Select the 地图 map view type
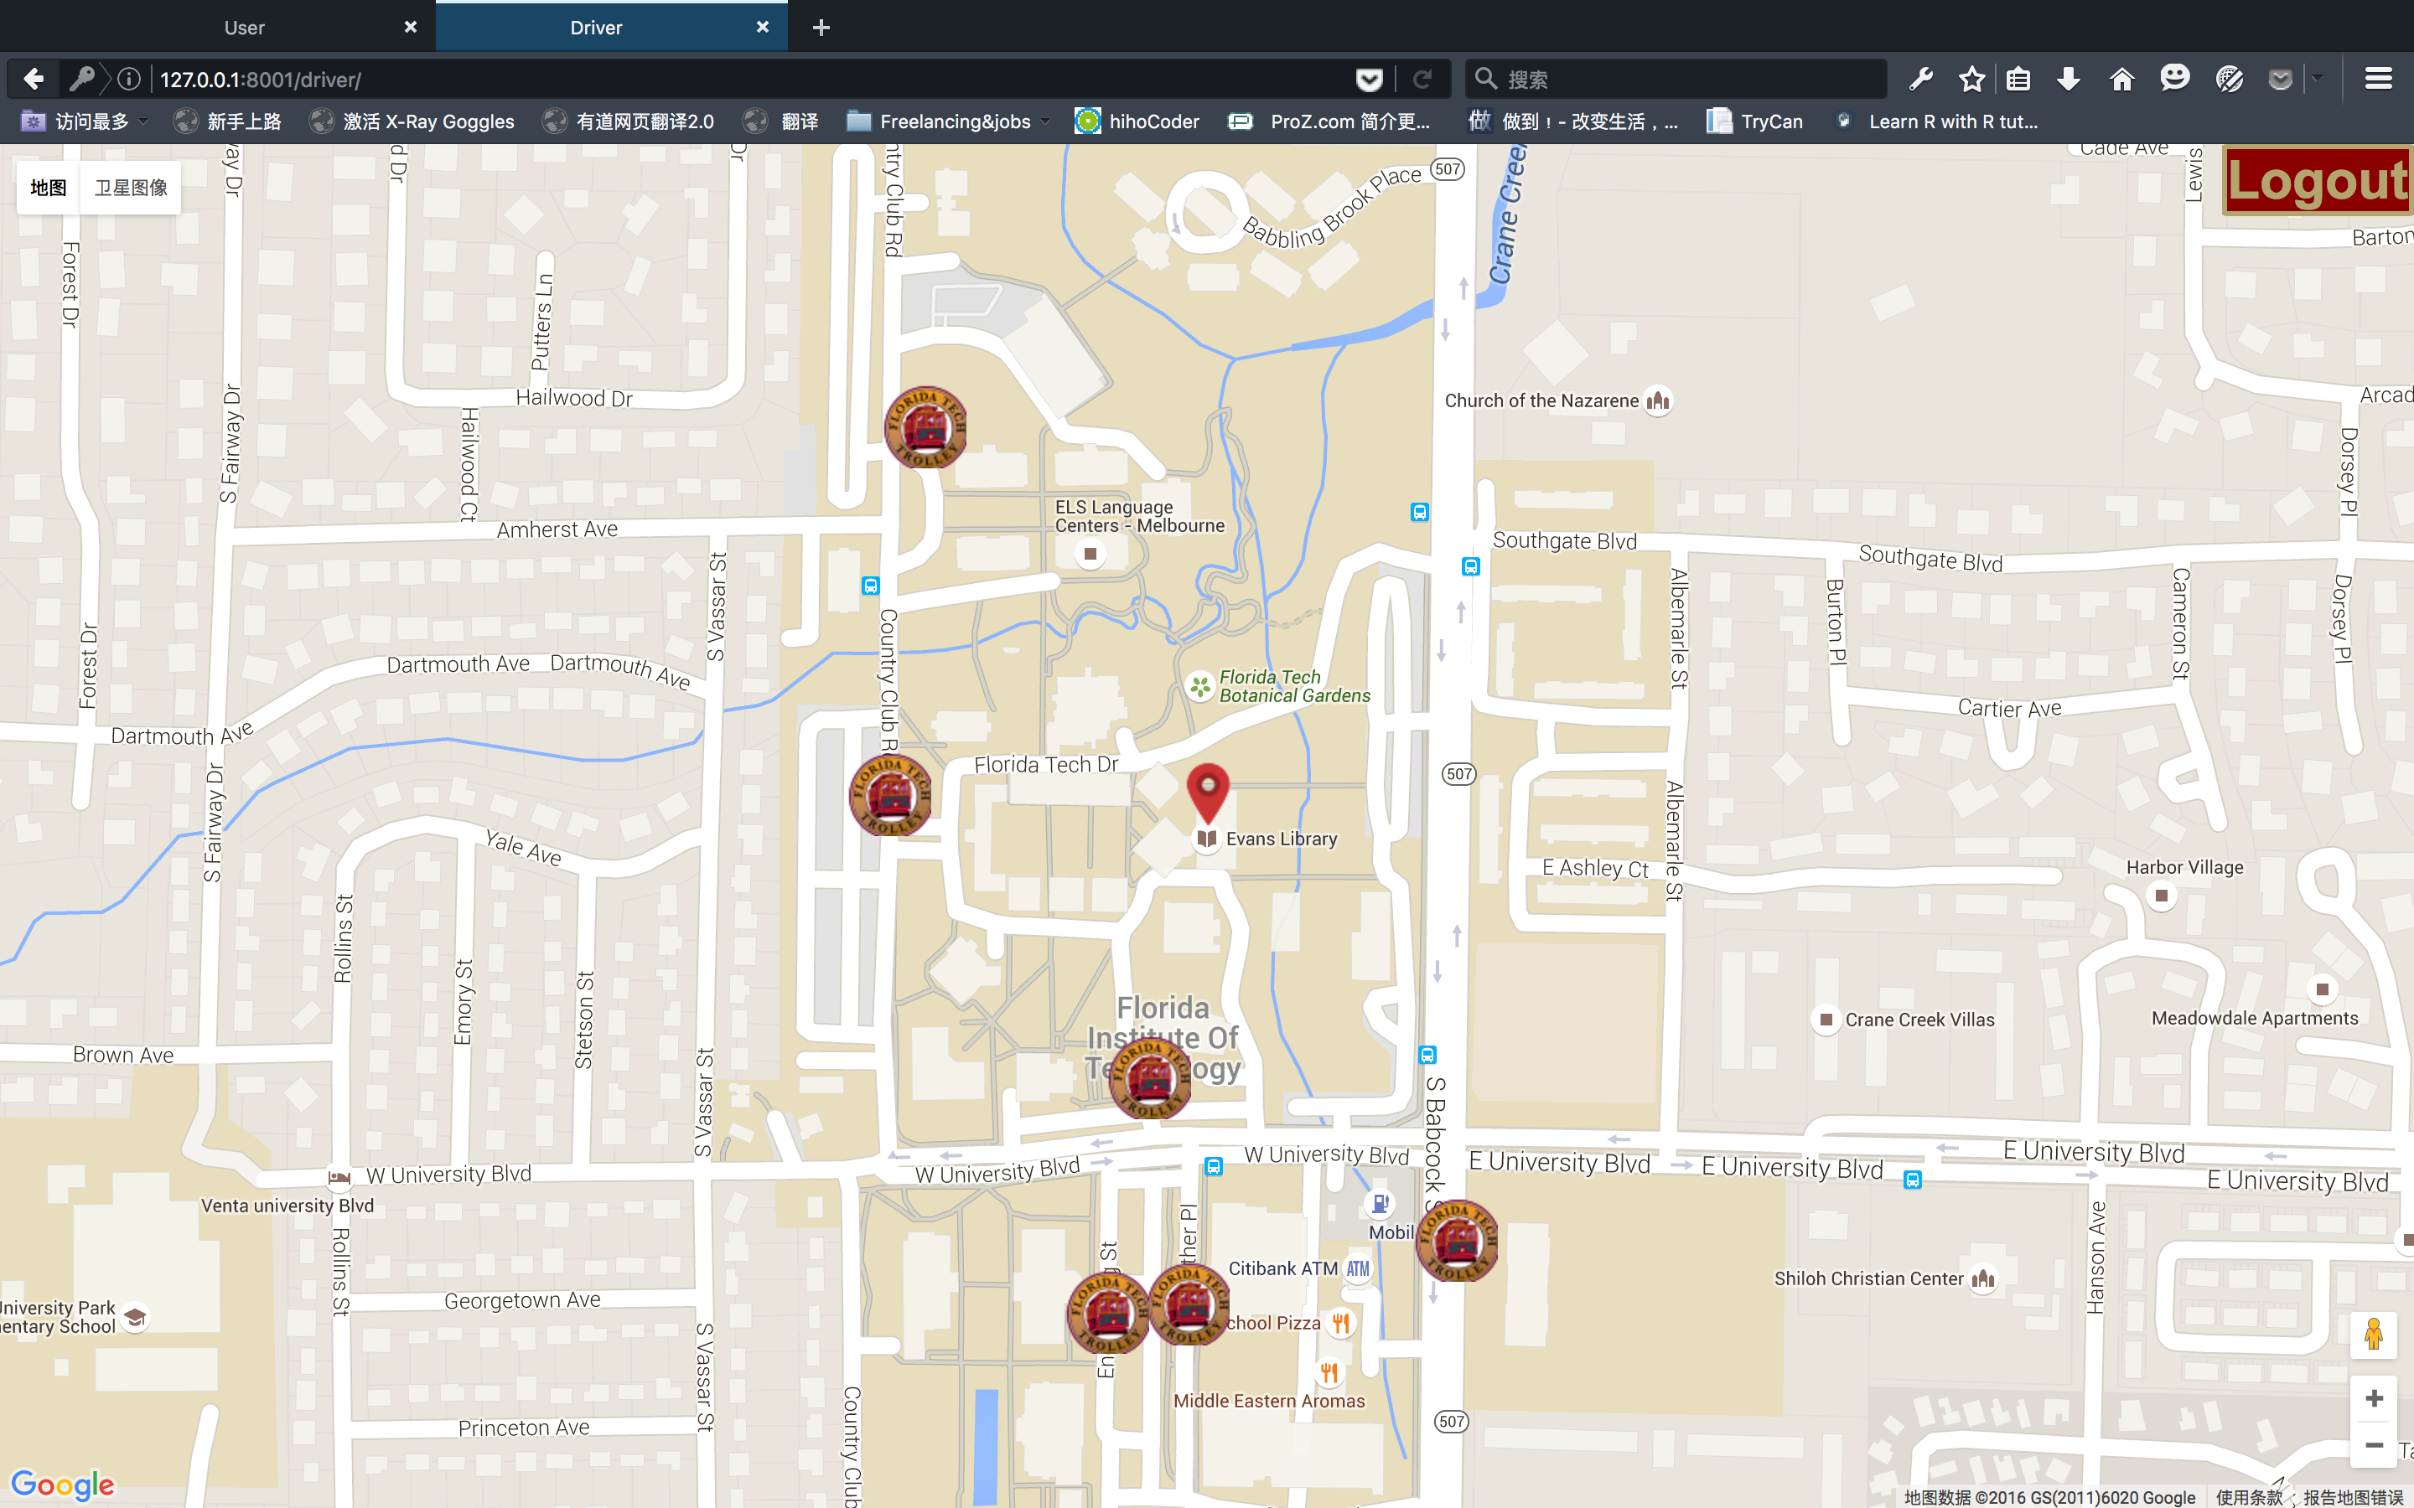 point(48,188)
